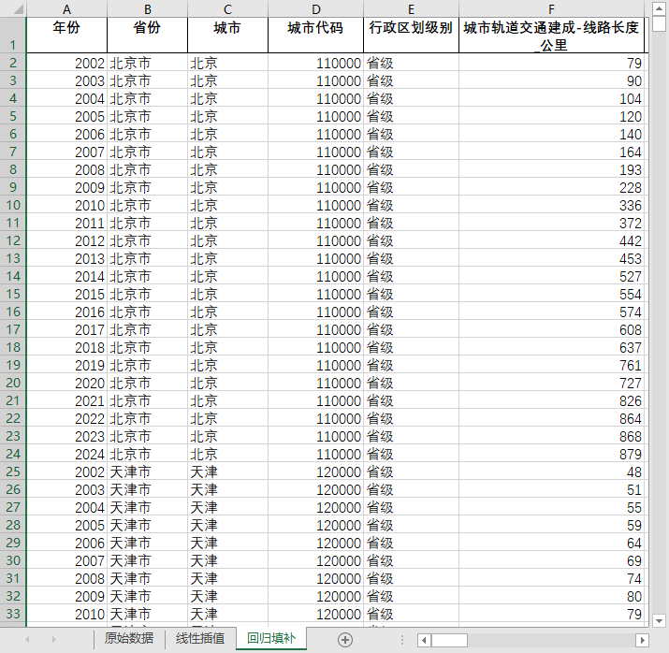669x653 pixels.
Task: Click the 城市代码 header cell
Action: [x=315, y=36]
